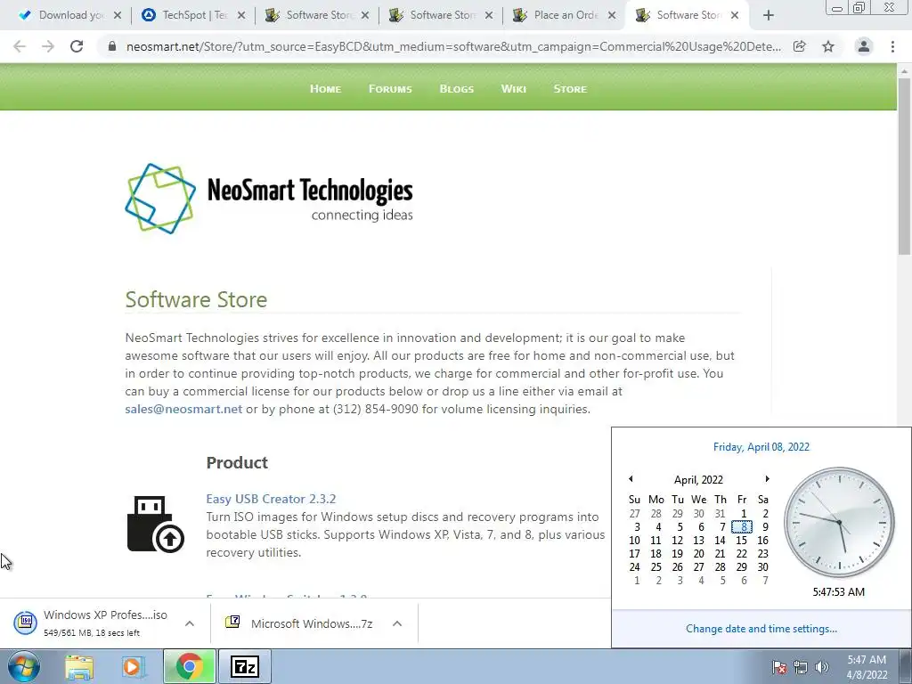This screenshot has width=912, height=684.
Task: Open the Windows Start orb
Action: click(24, 666)
